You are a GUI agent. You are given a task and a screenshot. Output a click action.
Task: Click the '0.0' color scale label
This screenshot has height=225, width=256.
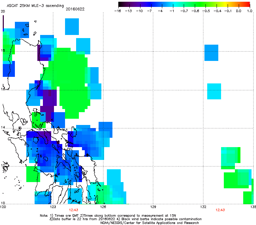(x=239, y=11)
